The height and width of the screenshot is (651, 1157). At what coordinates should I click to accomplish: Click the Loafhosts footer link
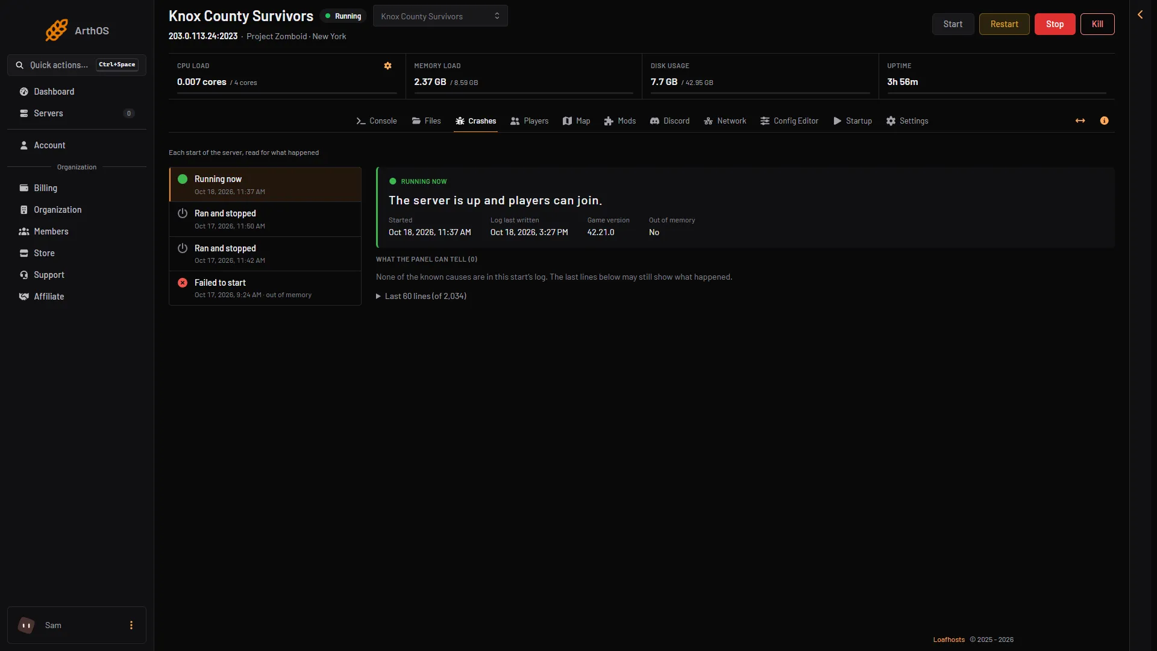[948, 640]
